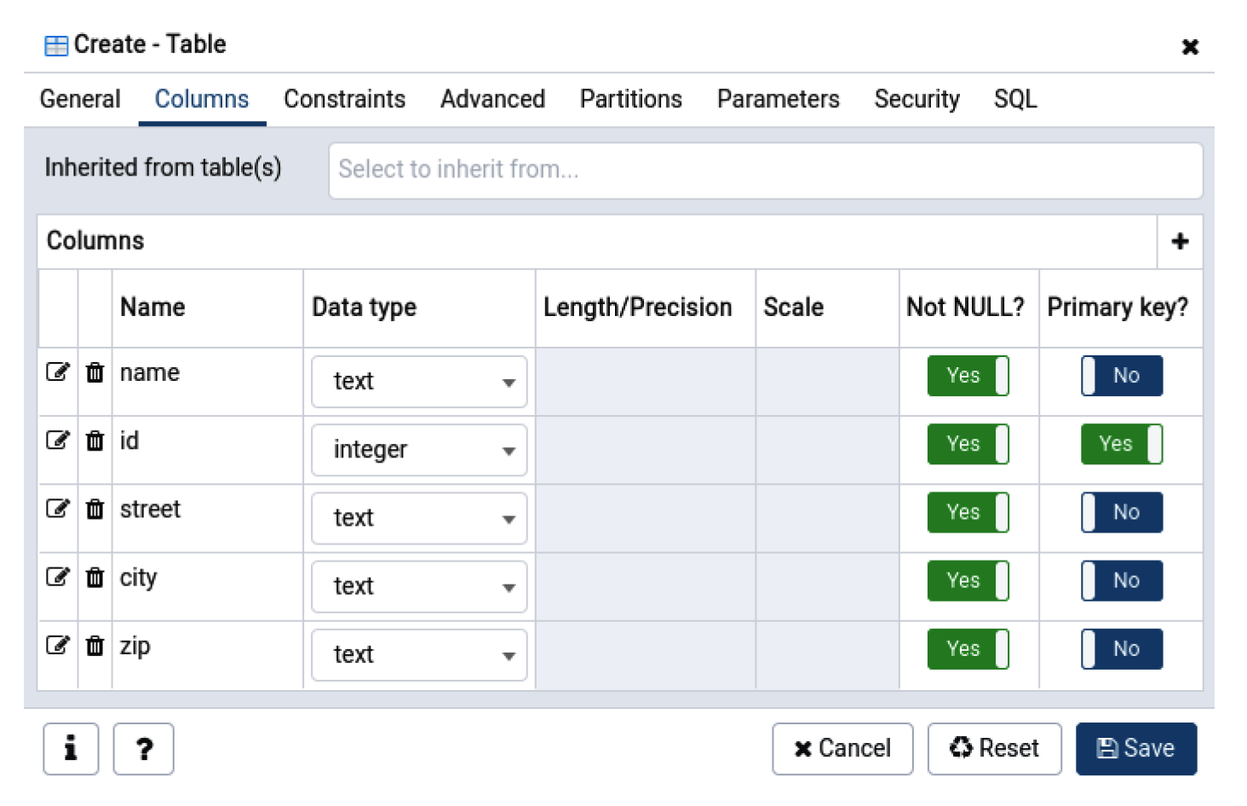Delete the zip column row
The width and height of the screenshot is (1247, 806).
tap(95, 645)
